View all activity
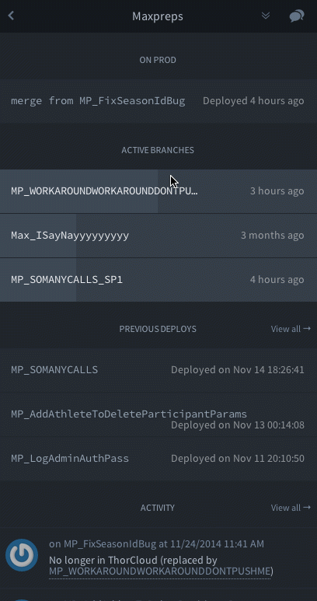This screenshot has width=317, height=601. coord(291,508)
